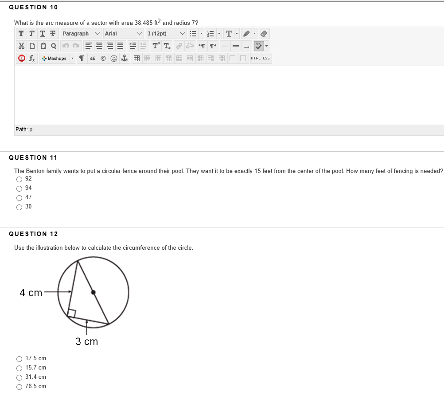Select 78.5 cm as the circumference answer

(x=19, y=386)
